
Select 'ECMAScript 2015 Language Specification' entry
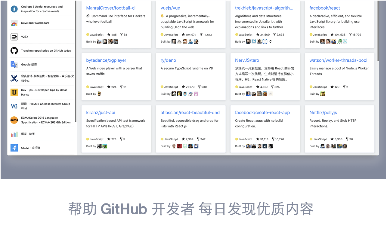(x=46, y=120)
